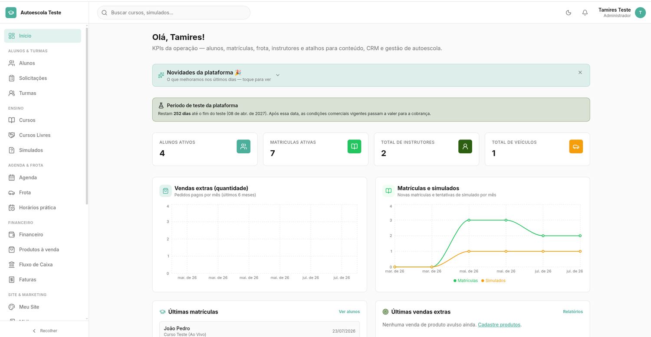Click the Alunos ativos count '4'

162,153
